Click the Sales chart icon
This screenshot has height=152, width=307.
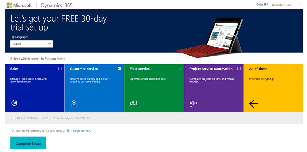tap(14, 103)
